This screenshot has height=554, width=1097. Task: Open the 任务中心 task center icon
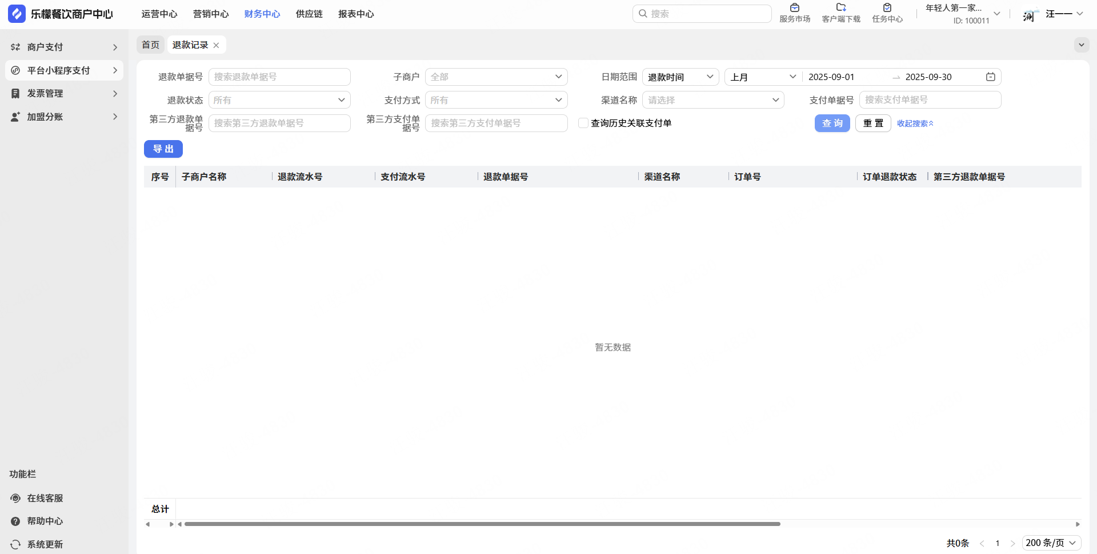887,8
